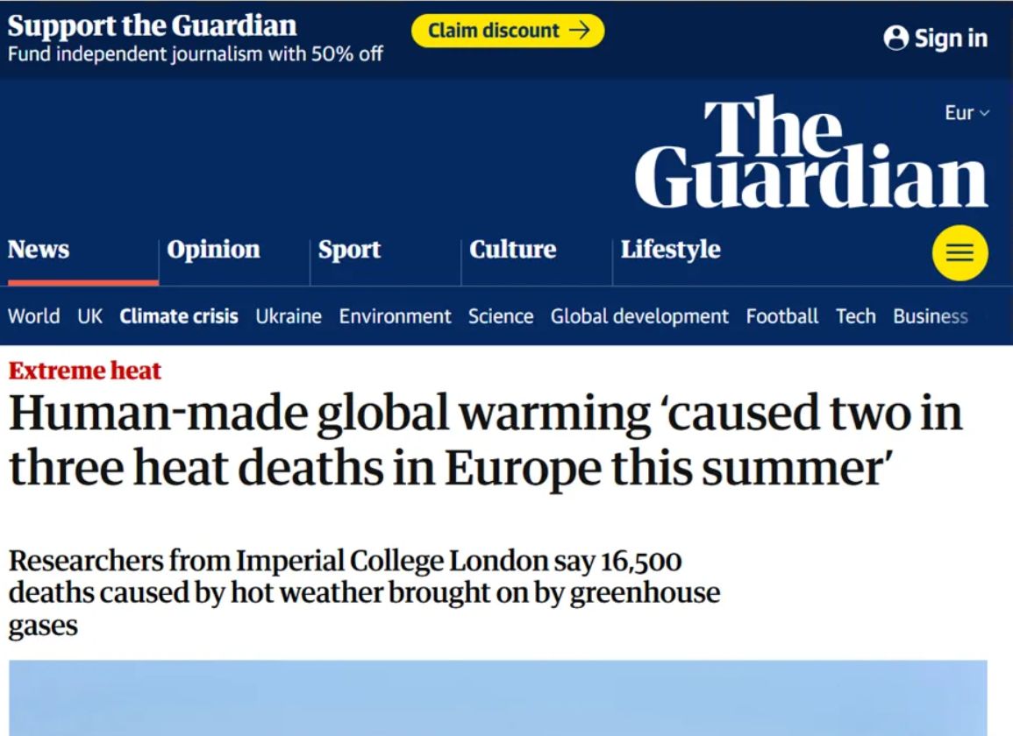Open the Extreme heat topic tag

point(84,371)
